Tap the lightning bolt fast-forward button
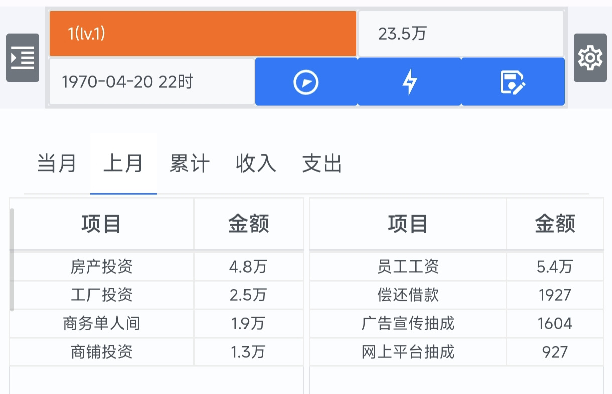This screenshot has height=394, width=612. pos(410,82)
